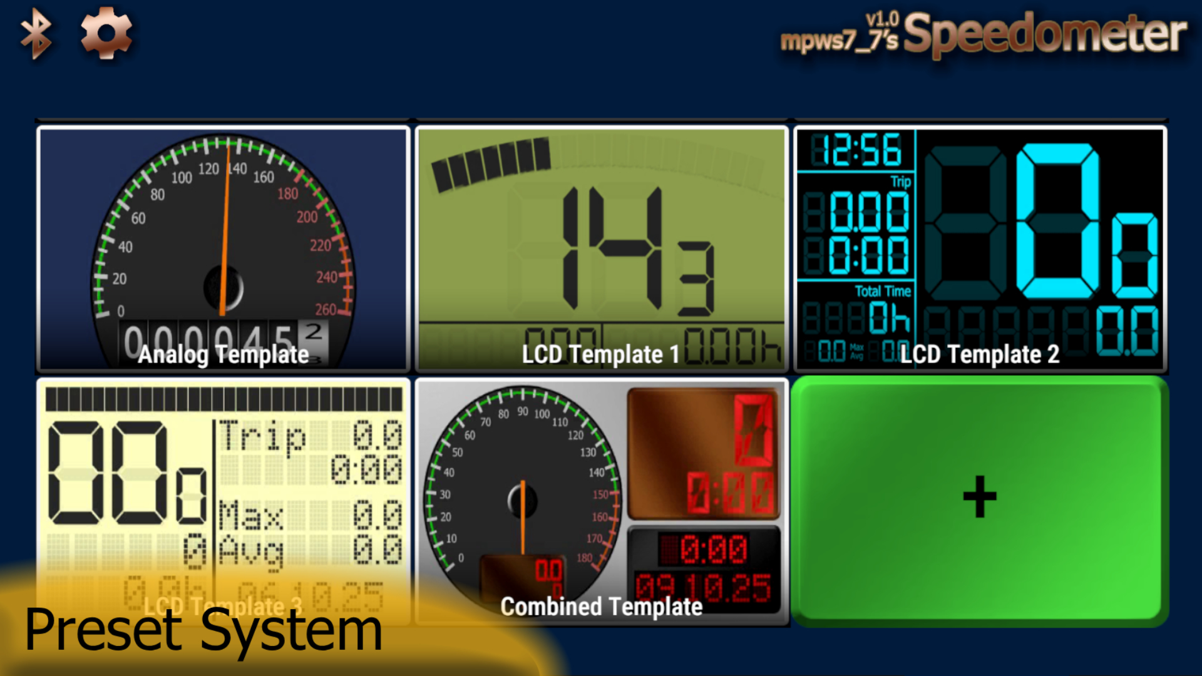Open settings with the gear icon
This screenshot has height=676, width=1202.
coord(106,33)
